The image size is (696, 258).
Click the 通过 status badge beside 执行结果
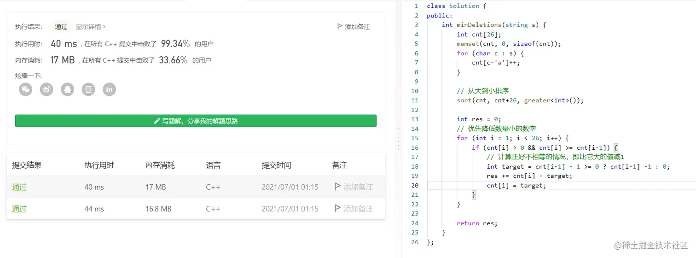click(x=61, y=27)
